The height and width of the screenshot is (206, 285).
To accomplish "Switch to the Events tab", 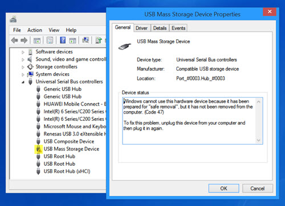I will 178,28.
